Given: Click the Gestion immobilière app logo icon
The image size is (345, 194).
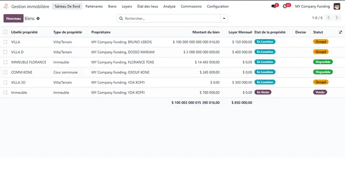Looking at the screenshot, I should point(6,6).
